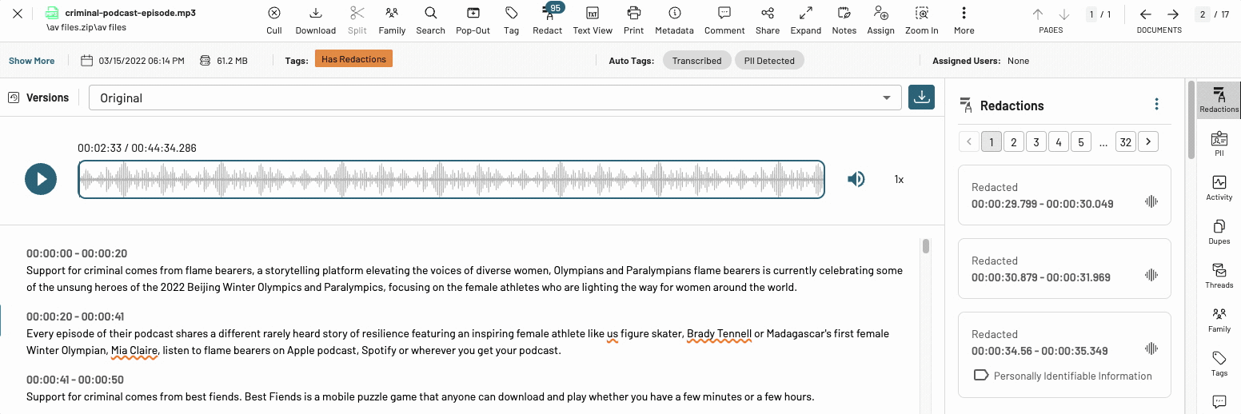Open the Metadata panel from the toolbar
This screenshot has height=414, width=1241.
[x=674, y=21]
